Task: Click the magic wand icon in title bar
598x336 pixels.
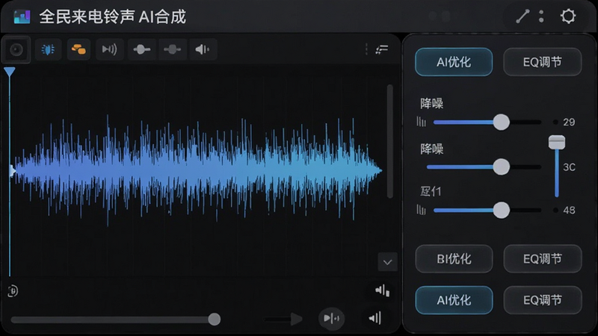Action: [522, 16]
